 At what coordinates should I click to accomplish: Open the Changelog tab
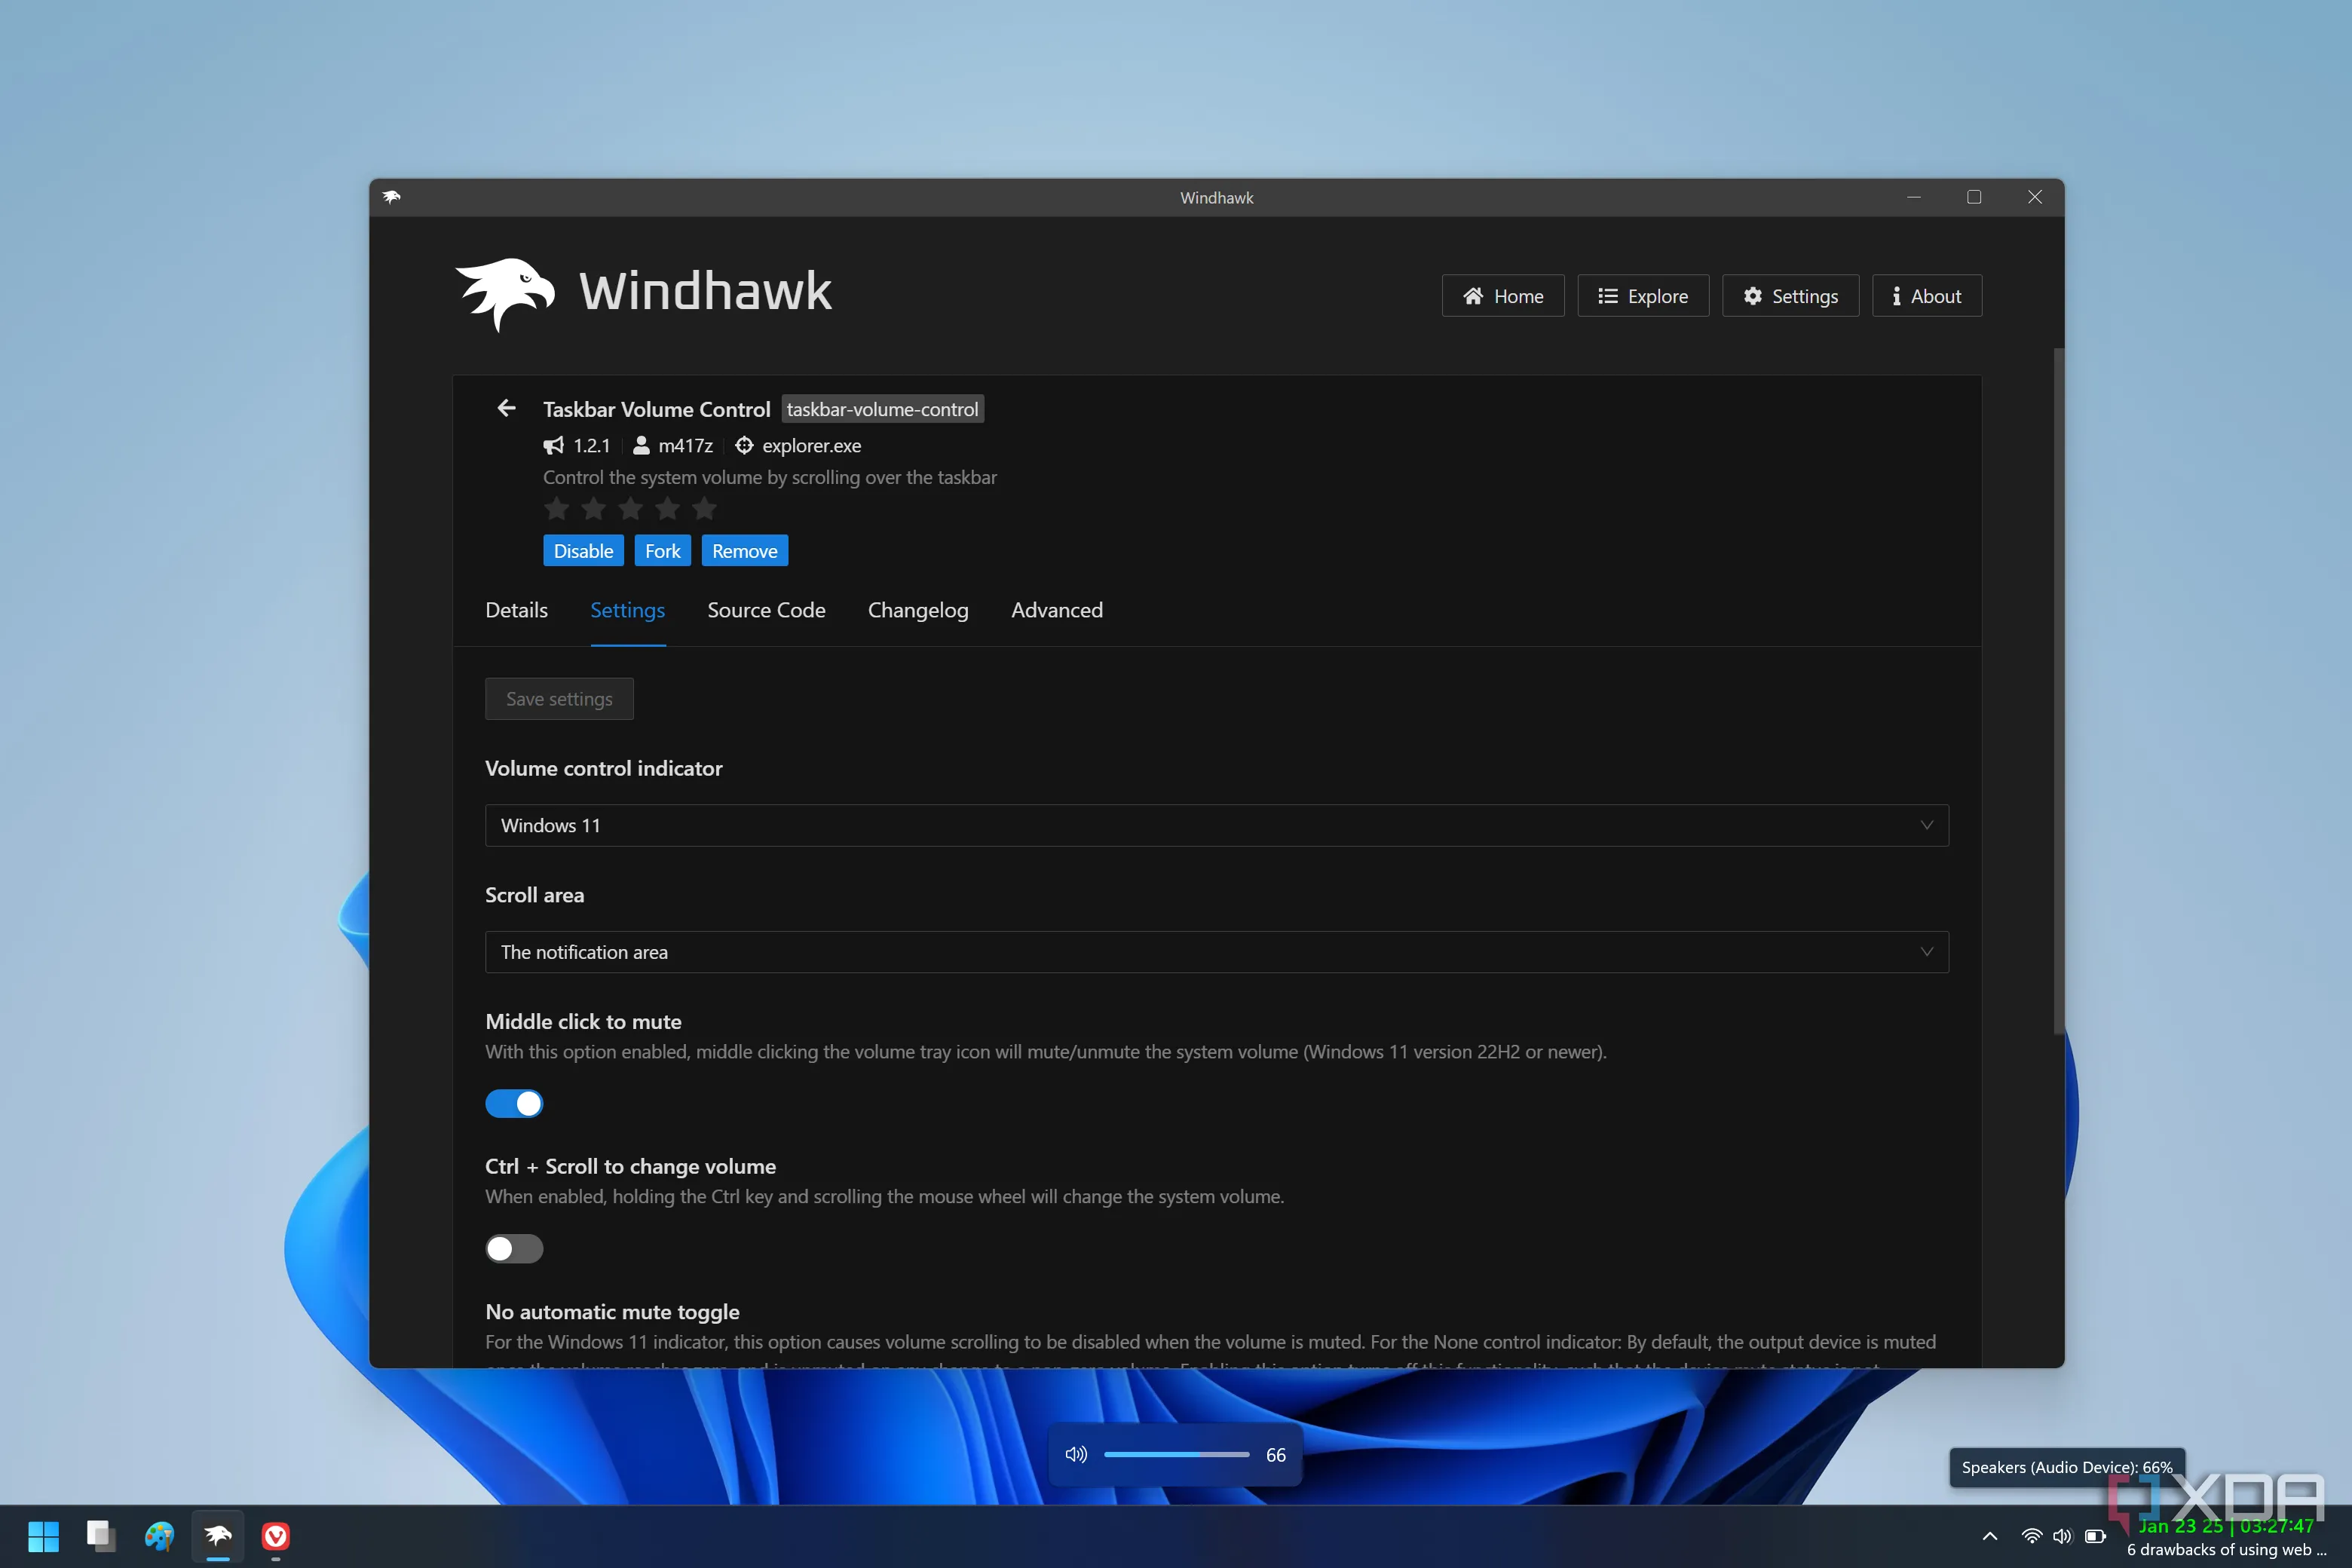coord(917,610)
